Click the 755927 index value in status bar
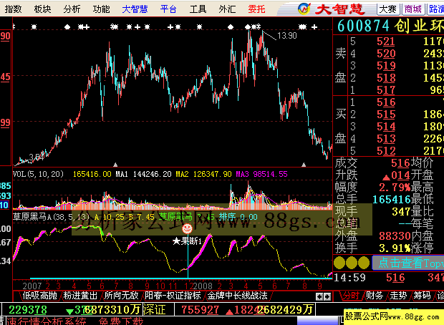 [x=200, y=310]
